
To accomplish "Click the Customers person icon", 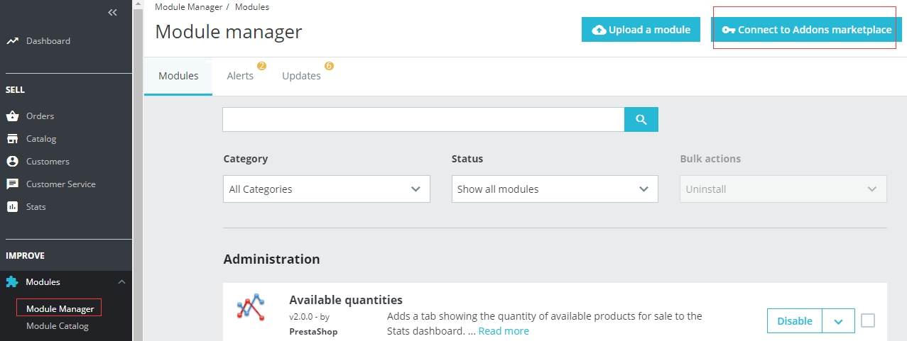I will pyautogui.click(x=12, y=162).
